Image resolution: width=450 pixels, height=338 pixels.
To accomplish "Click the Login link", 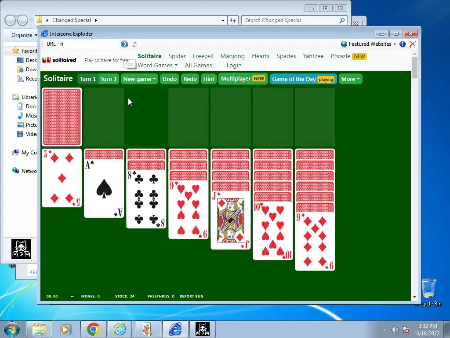I will click(234, 65).
